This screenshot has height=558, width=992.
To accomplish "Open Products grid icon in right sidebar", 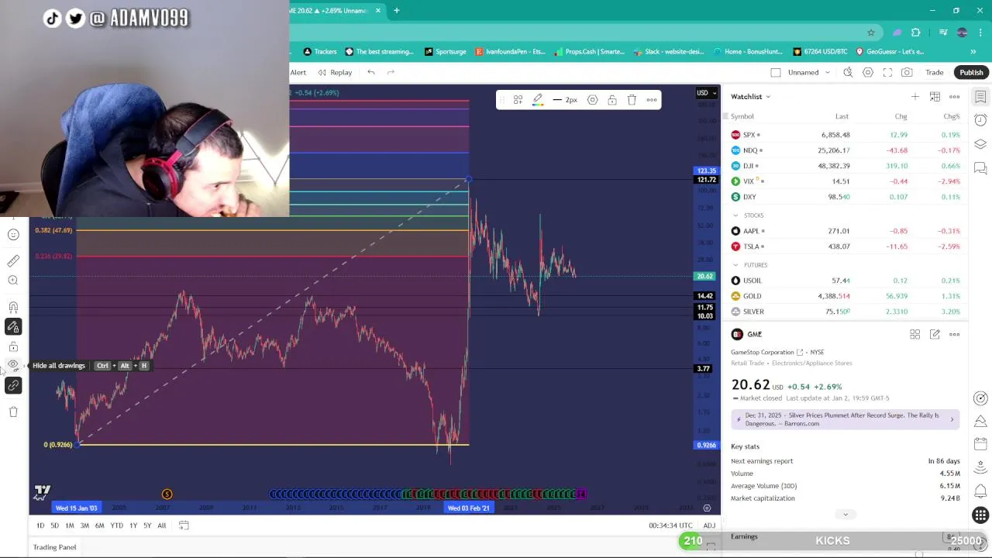I will (x=980, y=515).
